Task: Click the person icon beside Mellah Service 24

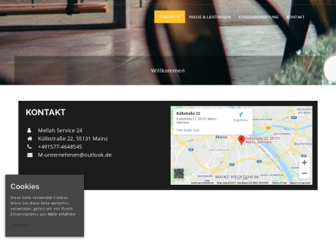Action: (29, 130)
